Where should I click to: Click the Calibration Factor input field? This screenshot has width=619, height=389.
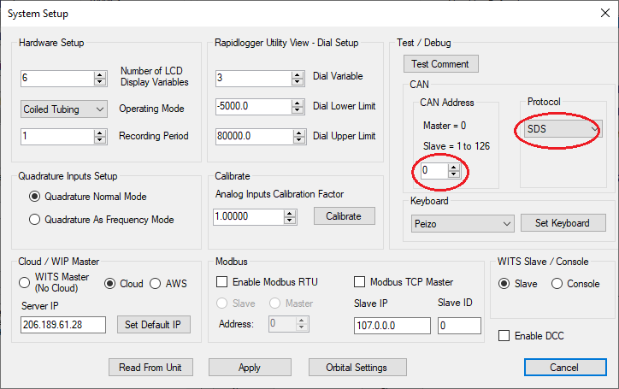(248, 217)
